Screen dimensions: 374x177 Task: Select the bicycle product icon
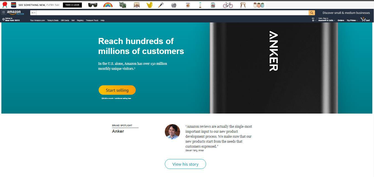click(x=228, y=5)
